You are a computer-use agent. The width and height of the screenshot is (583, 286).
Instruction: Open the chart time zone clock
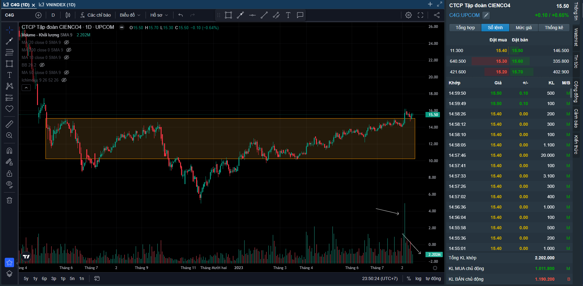point(380,278)
